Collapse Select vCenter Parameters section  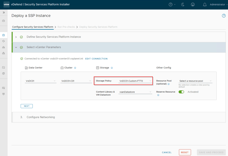tap(16, 48)
